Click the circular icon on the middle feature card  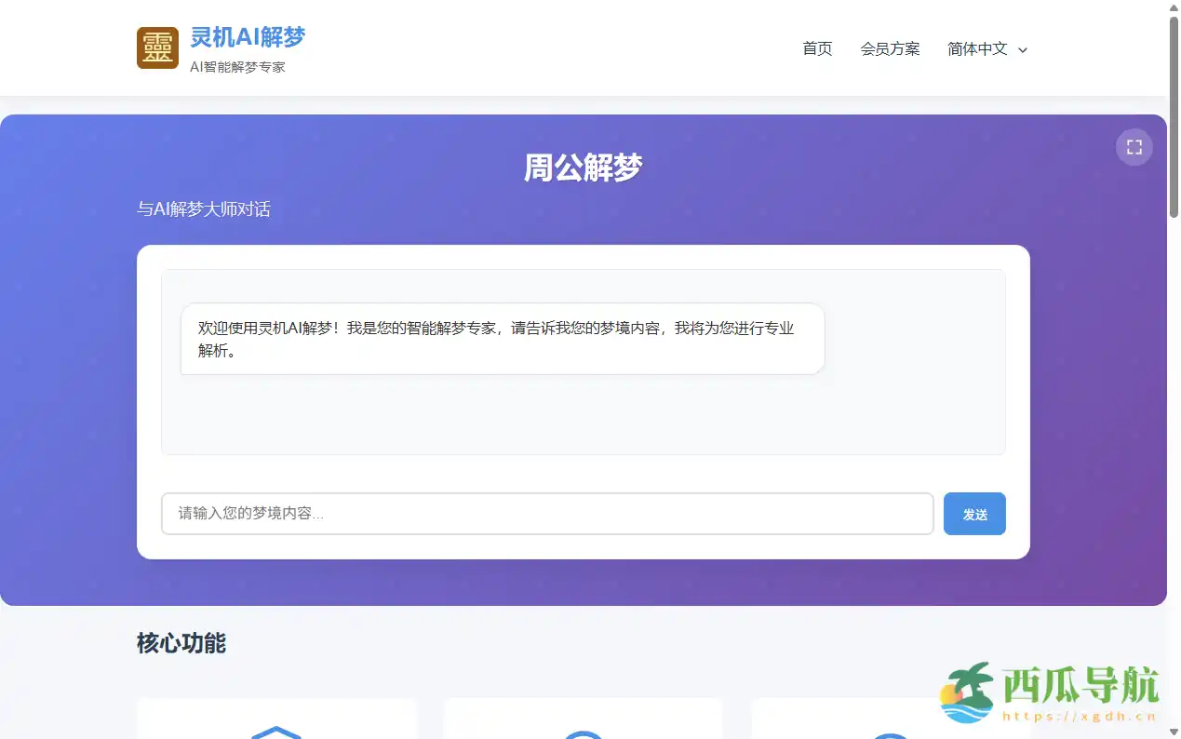[x=584, y=735]
